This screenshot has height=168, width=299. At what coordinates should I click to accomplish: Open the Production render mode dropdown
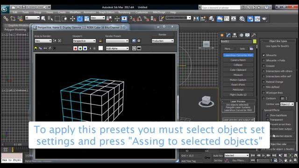tap(163, 41)
